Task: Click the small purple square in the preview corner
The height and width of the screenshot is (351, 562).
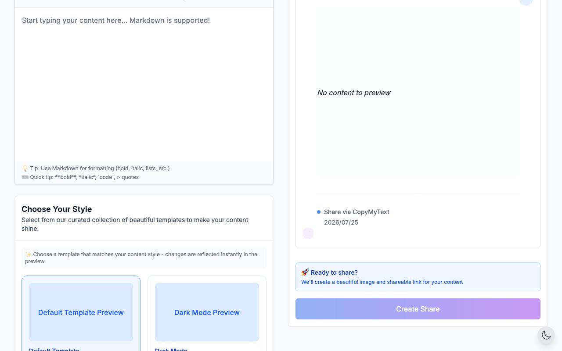Action: pyautogui.click(x=308, y=233)
